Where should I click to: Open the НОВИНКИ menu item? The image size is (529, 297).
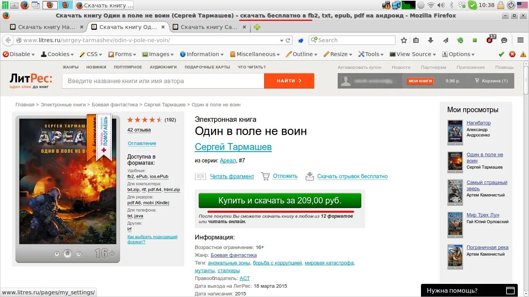[96, 67]
